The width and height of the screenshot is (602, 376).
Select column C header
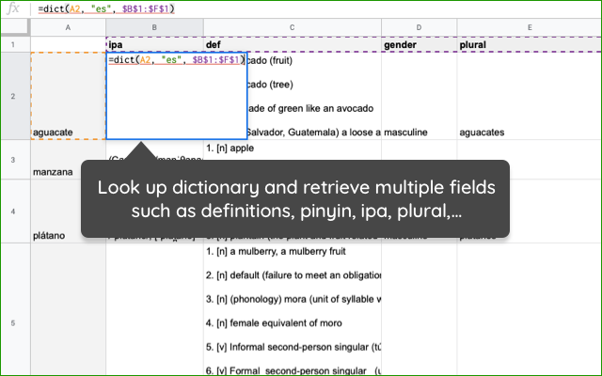pos(293,27)
